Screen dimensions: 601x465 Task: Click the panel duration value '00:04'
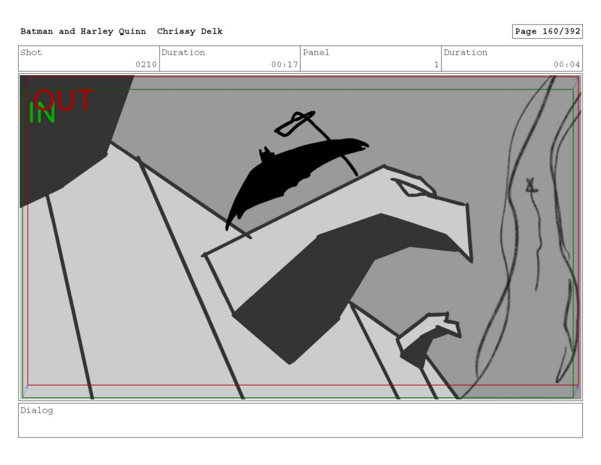click(566, 65)
